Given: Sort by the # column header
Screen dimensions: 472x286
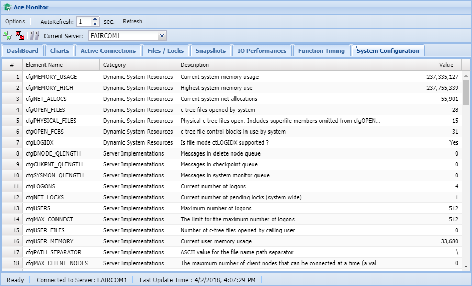Looking at the screenshot, I should tap(12, 65).
